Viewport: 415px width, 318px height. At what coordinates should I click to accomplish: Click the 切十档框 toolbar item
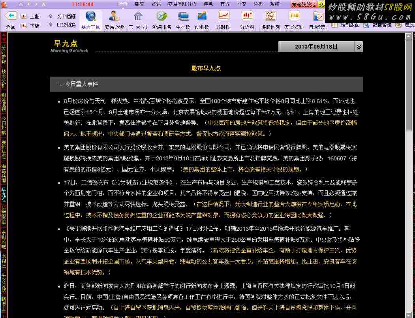pyautogui.click(x=63, y=17)
